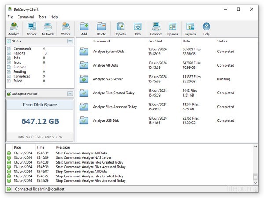Click the Help toolbar icon
264x198 pixels.
pos(206,29)
